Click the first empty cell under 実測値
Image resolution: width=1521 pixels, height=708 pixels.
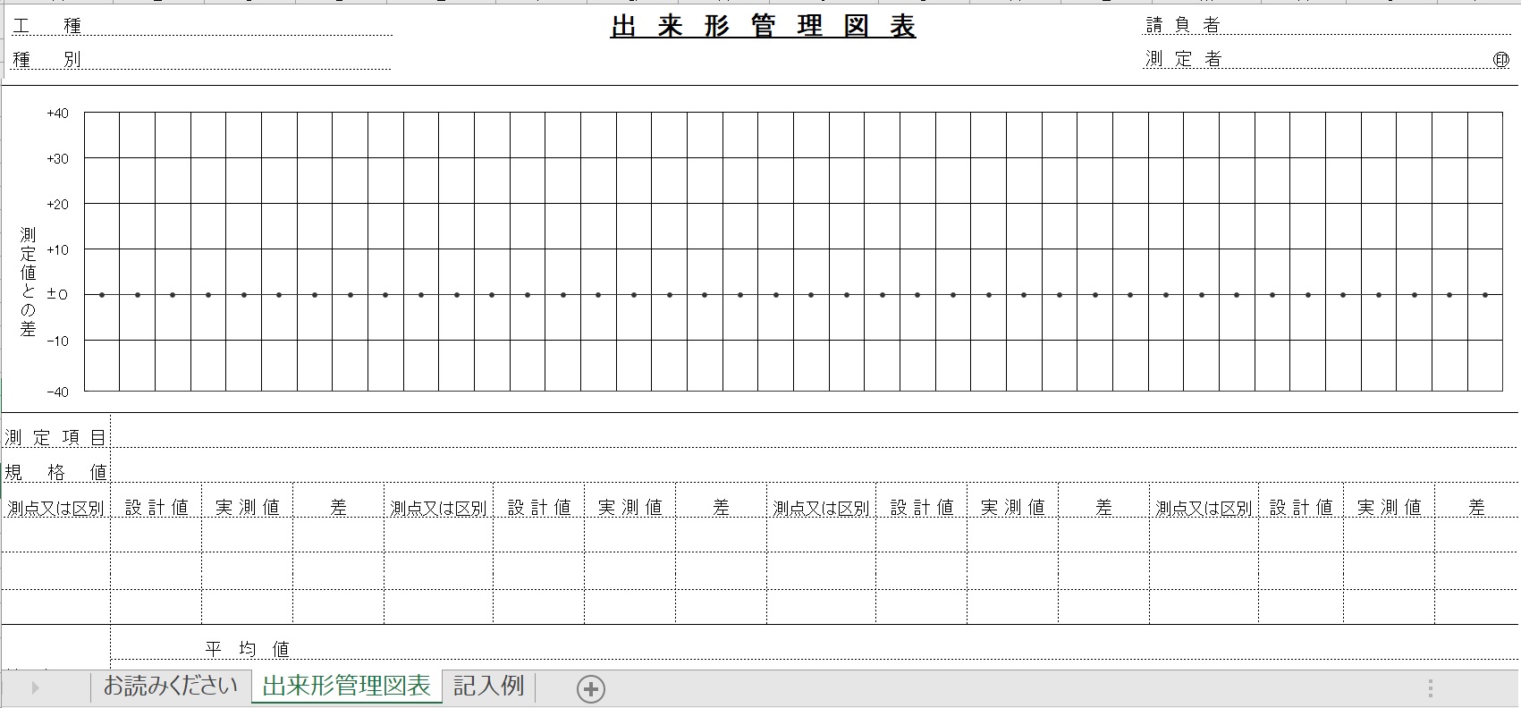247,535
